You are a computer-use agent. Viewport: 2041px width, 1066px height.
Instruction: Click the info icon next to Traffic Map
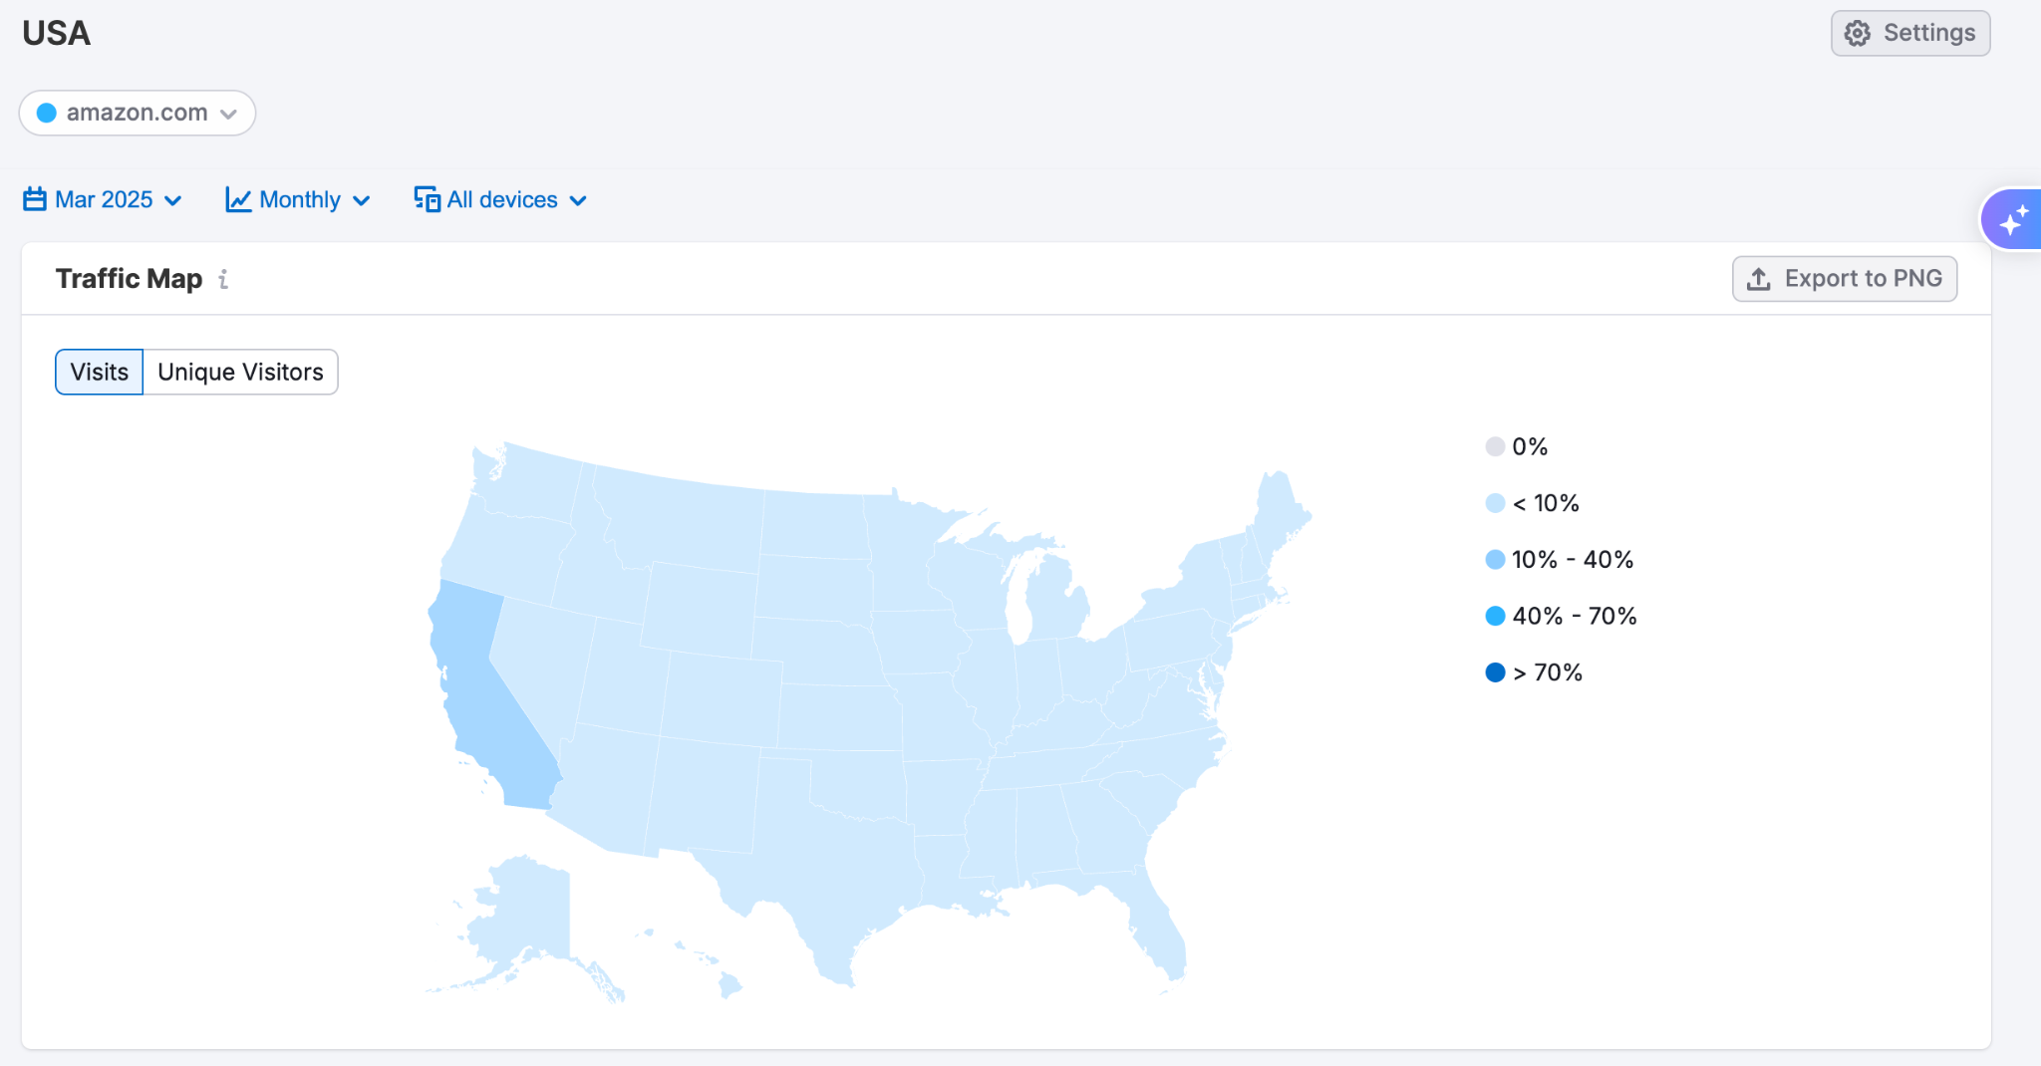click(x=223, y=280)
